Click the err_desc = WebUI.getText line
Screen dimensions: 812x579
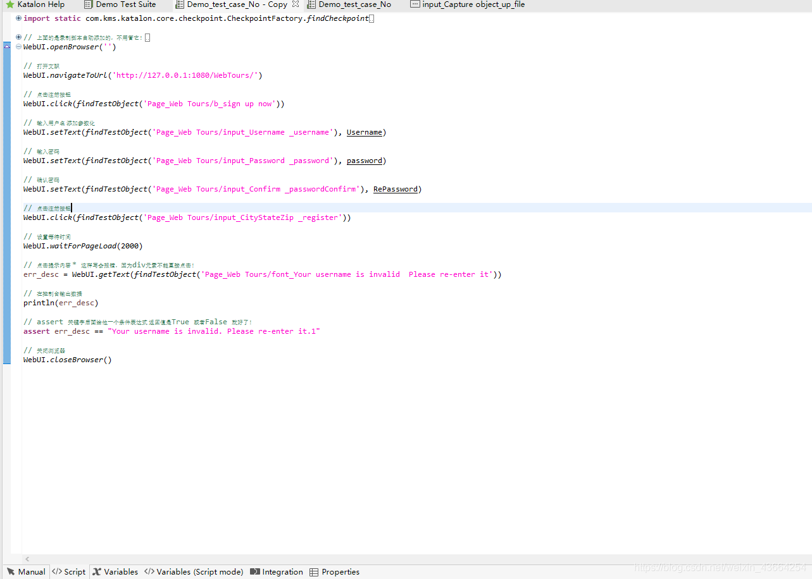pyautogui.click(x=263, y=274)
